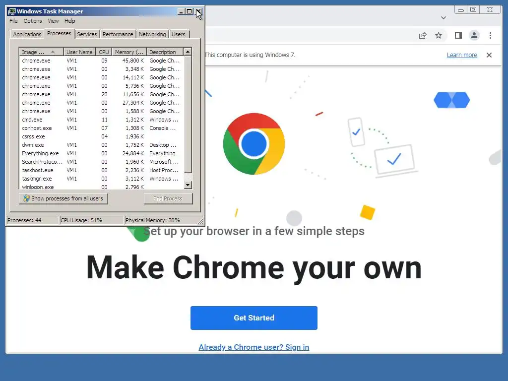Select the Everything.exe process row
The image size is (508, 381).
click(101, 153)
